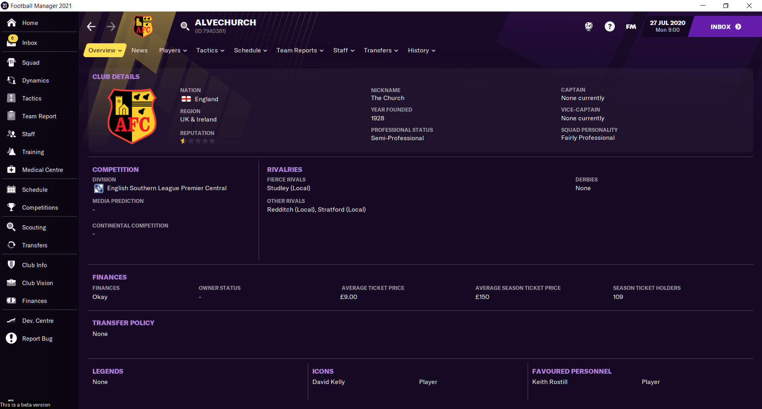Expand the Schedule dropdown in top bar
Viewport: 762px width, 409px height.
[250, 50]
